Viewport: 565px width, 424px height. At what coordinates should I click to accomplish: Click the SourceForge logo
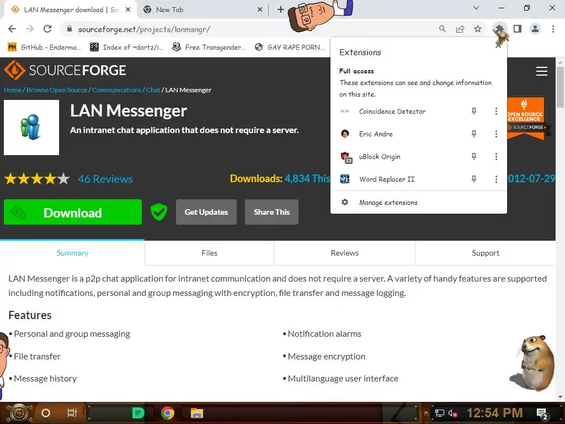pos(65,70)
